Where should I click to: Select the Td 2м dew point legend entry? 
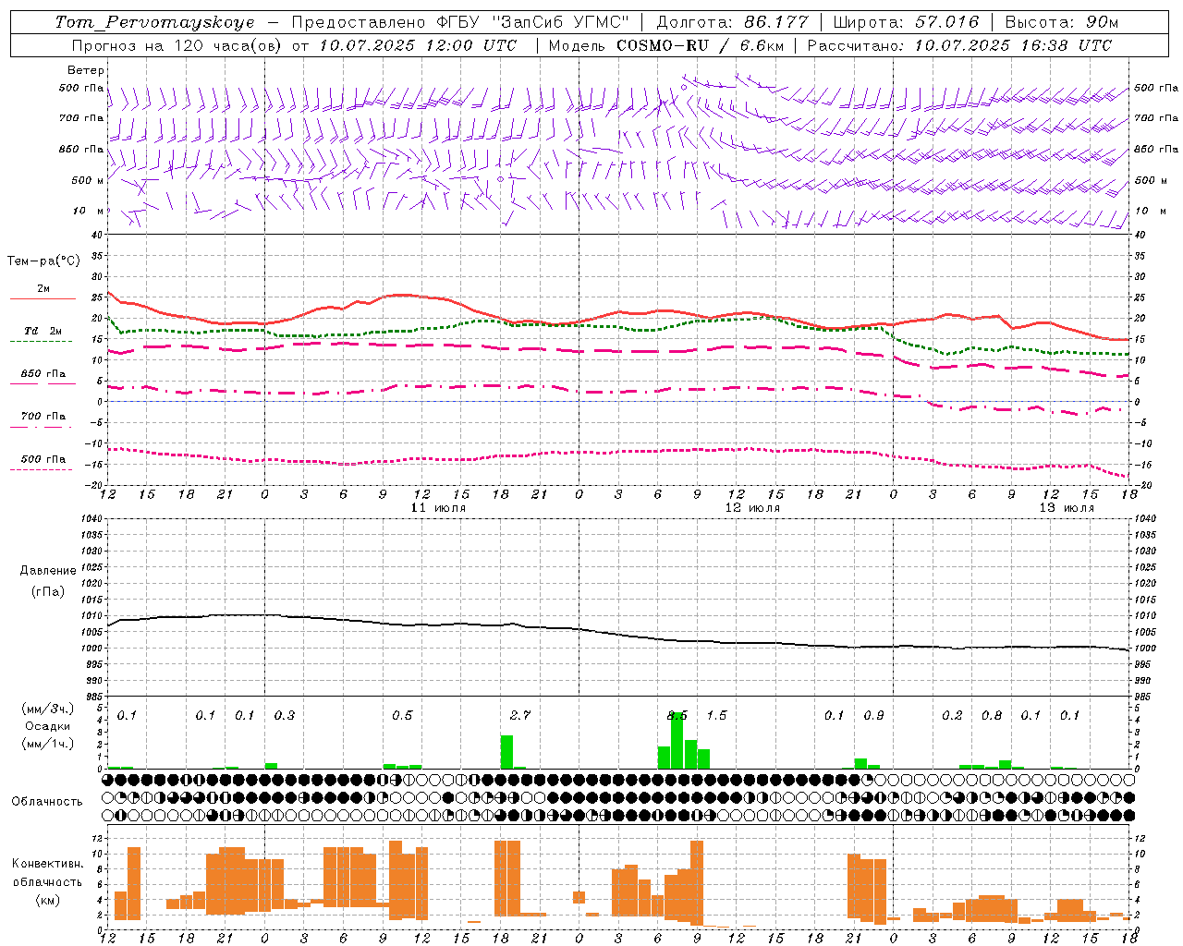43,331
